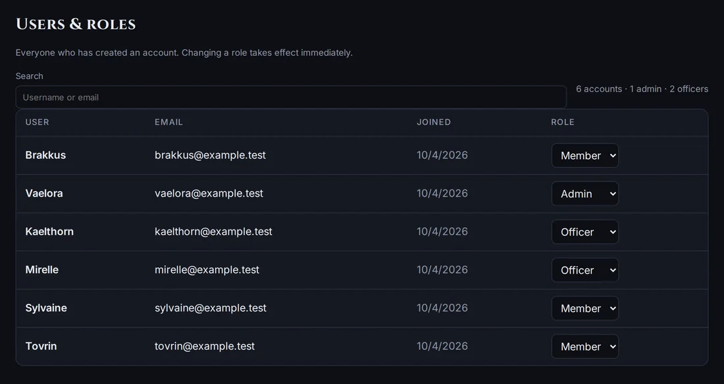Open Tovrin's Member role dropdown

[585, 347]
